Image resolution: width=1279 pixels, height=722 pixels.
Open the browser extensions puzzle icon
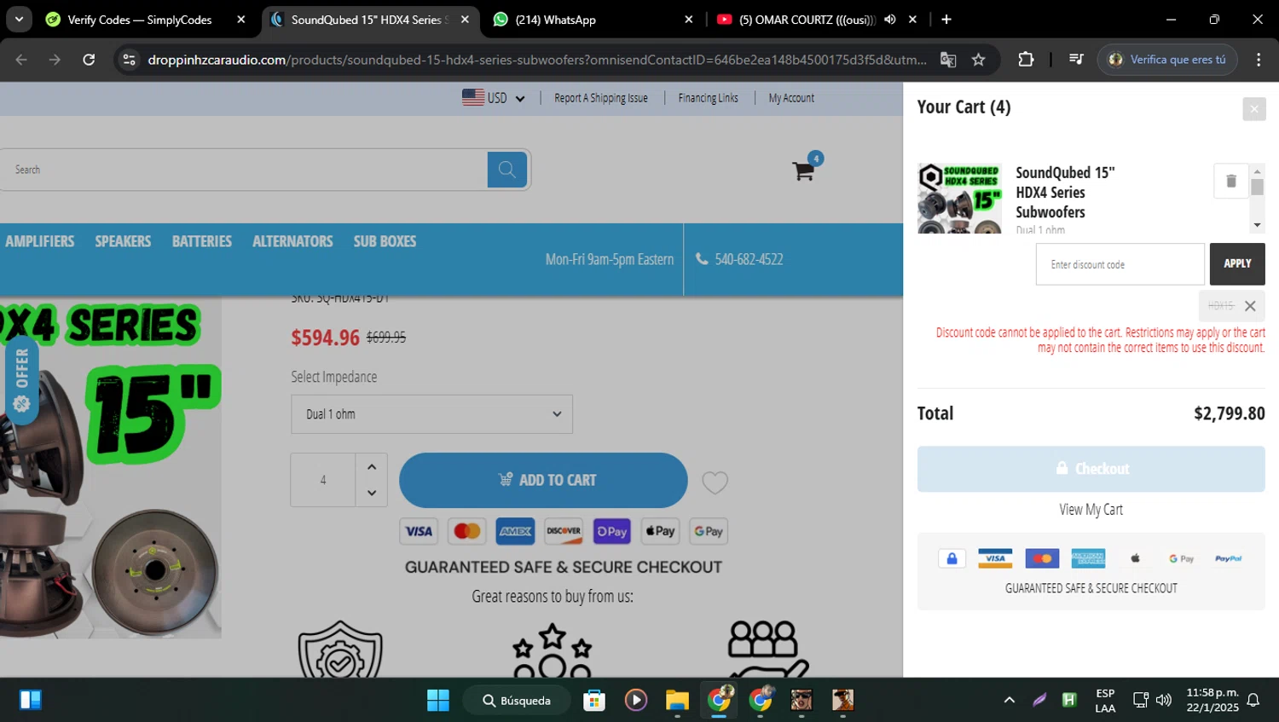1026,60
